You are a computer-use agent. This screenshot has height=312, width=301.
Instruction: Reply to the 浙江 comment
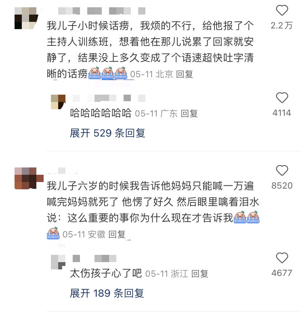tap(200, 274)
